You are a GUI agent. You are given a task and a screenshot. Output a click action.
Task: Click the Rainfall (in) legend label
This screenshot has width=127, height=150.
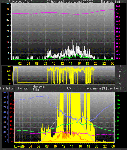(x=8, y=88)
